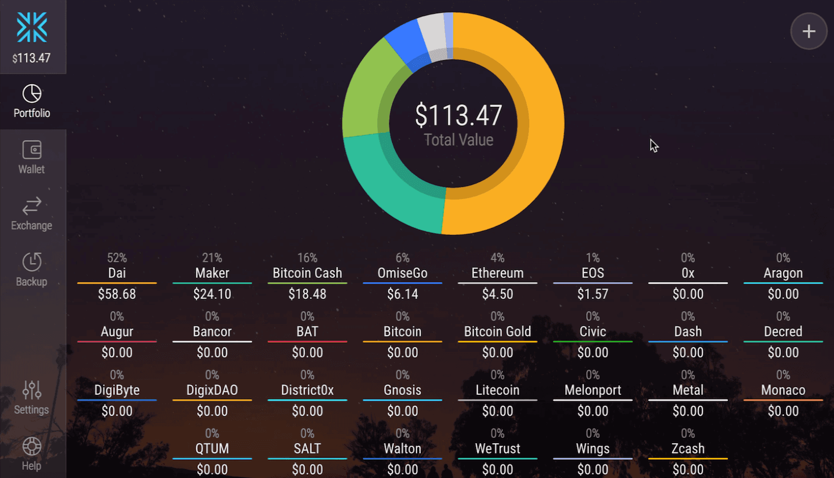Image resolution: width=834 pixels, height=478 pixels.
Task: Select the Gnosis asset entry
Action: pyautogui.click(x=403, y=393)
